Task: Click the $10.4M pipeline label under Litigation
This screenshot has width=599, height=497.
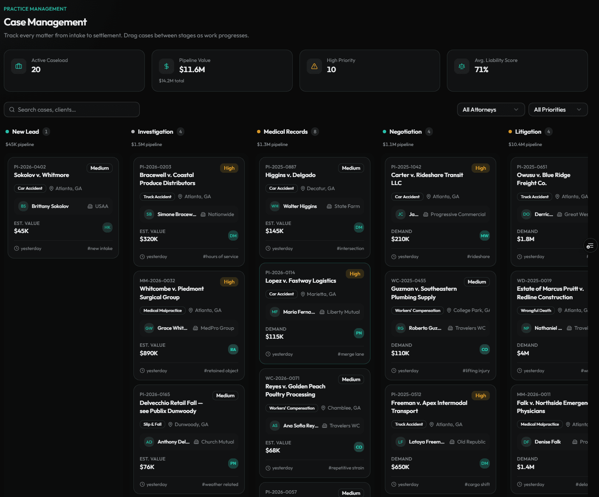Action: 525,144
